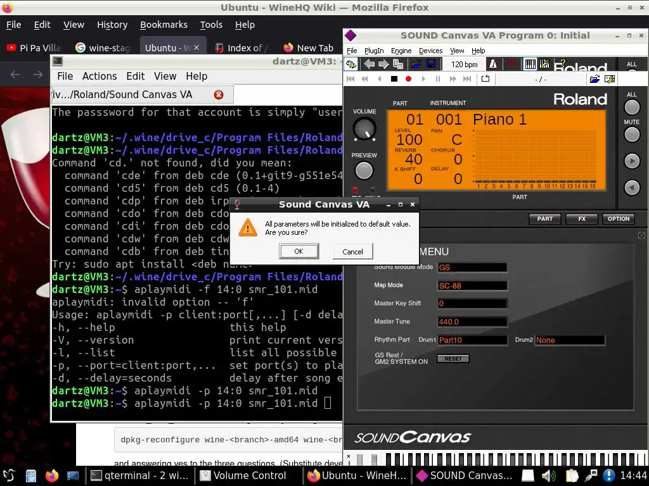Image resolution: width=649 pixels, height=486 pixels.
Task: Click Piano 1 instrument name on display
Action: pyautogui.click(x=499, y=120)
